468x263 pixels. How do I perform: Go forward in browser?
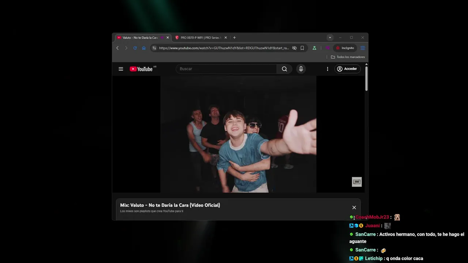[x=126, y=48]
